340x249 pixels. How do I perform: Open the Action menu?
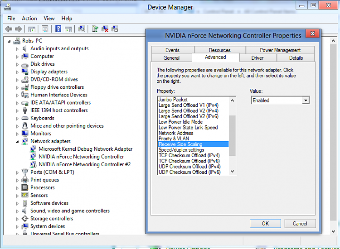[29, 19]
